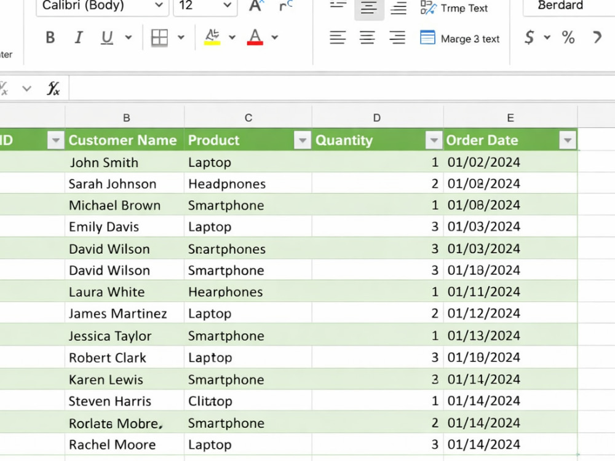Open Quantity column filter dropdown
This screenshot has width=615, height=461.
pyautogui.click(x=434, y=140)
